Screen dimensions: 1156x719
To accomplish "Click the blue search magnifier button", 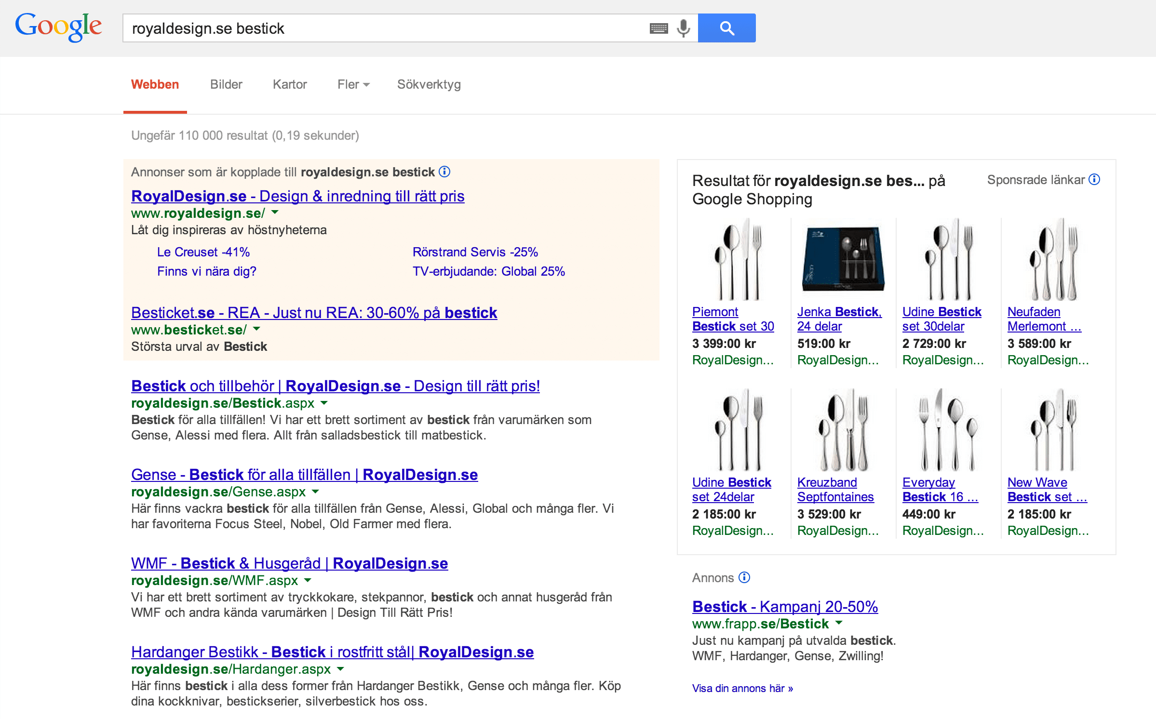I will tap(726, 28).
